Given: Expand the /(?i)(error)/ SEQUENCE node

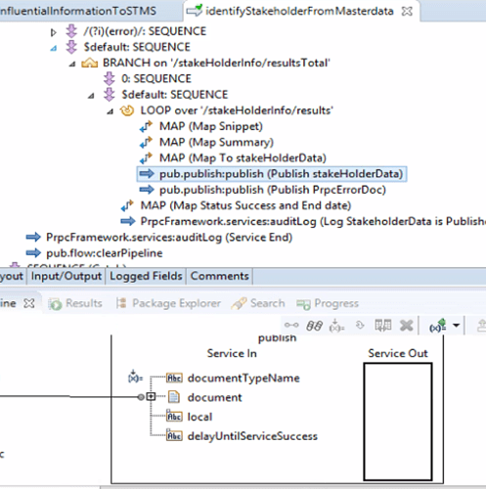Looking at the screenshot, I should (x=53, y=32).
